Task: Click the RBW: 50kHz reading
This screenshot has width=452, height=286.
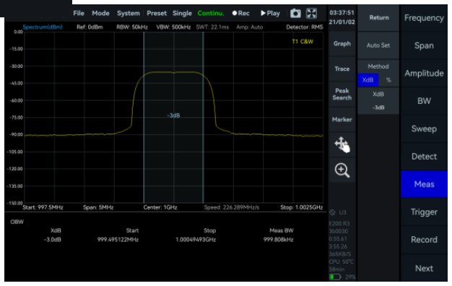Action: point(132,27)
